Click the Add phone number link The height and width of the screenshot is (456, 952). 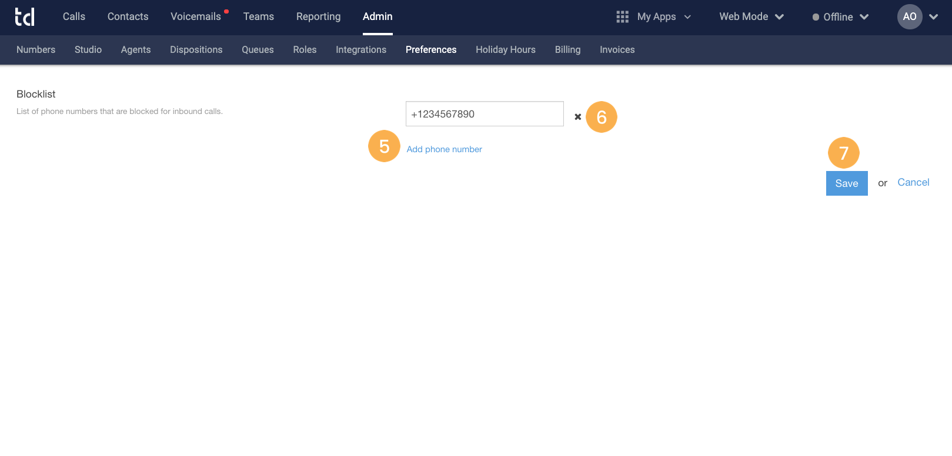(x=444, y=149)
